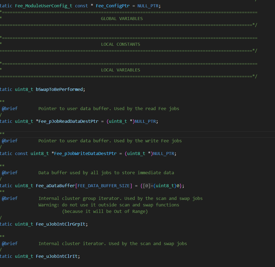Select the Fee_uJobIntClrIt variable
Image resolution: width=275 pixels, height=267 pixels.
(x=58, y=256)
